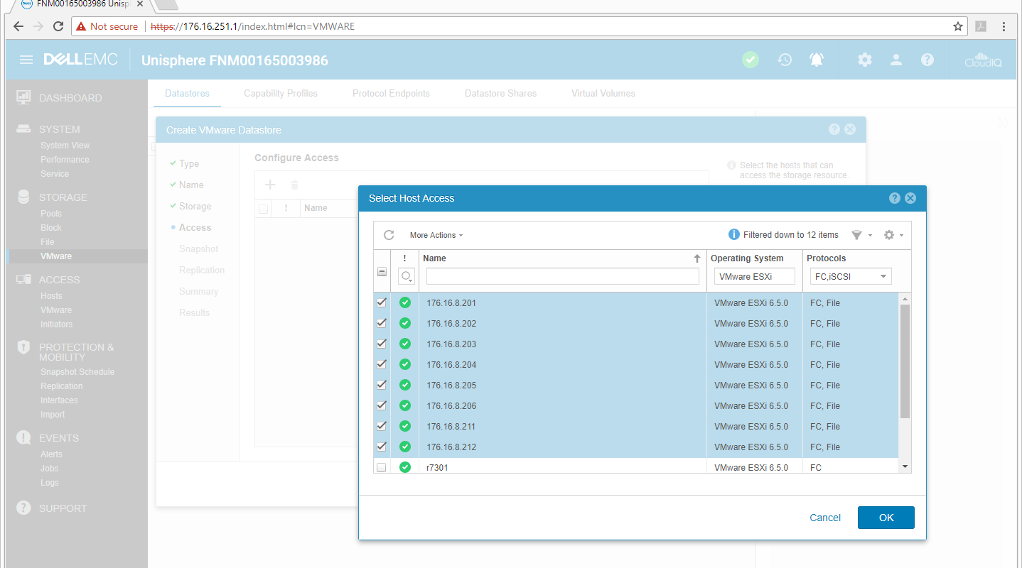
Task: Uncheck host 176.16.8.202
Action: click(382, 323)
